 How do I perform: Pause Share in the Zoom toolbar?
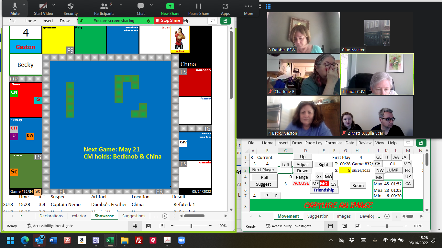199,9
